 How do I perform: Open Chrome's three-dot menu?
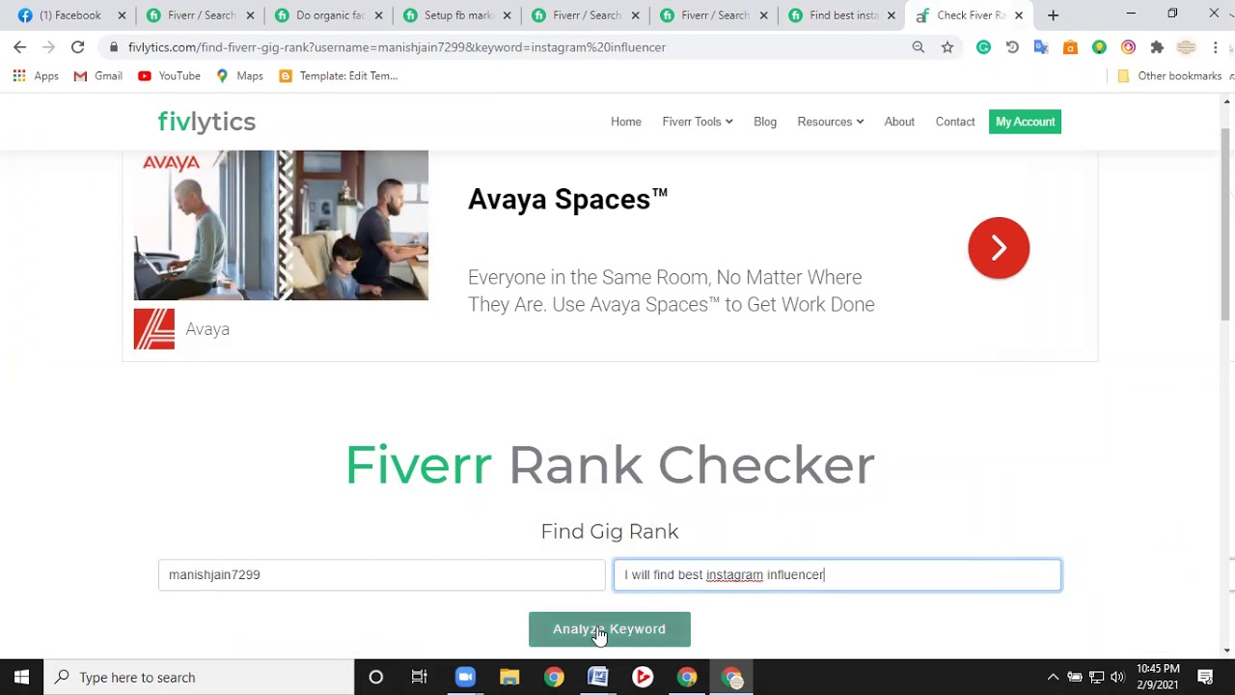[x=1216, y=47]
